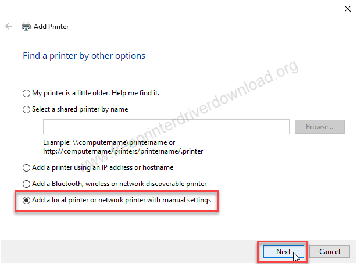Select the local printer with manual settings radio button

click(26, 200)
